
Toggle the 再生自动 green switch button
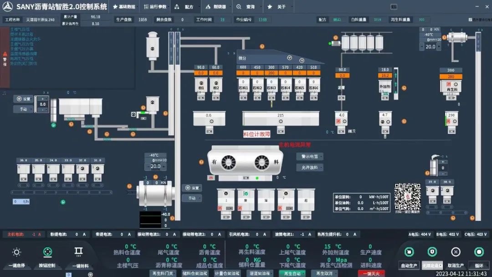(292, 273)
